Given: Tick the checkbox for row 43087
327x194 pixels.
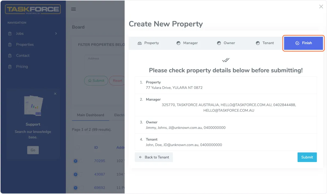Looking at the screenshot, I should pos(81,174).
